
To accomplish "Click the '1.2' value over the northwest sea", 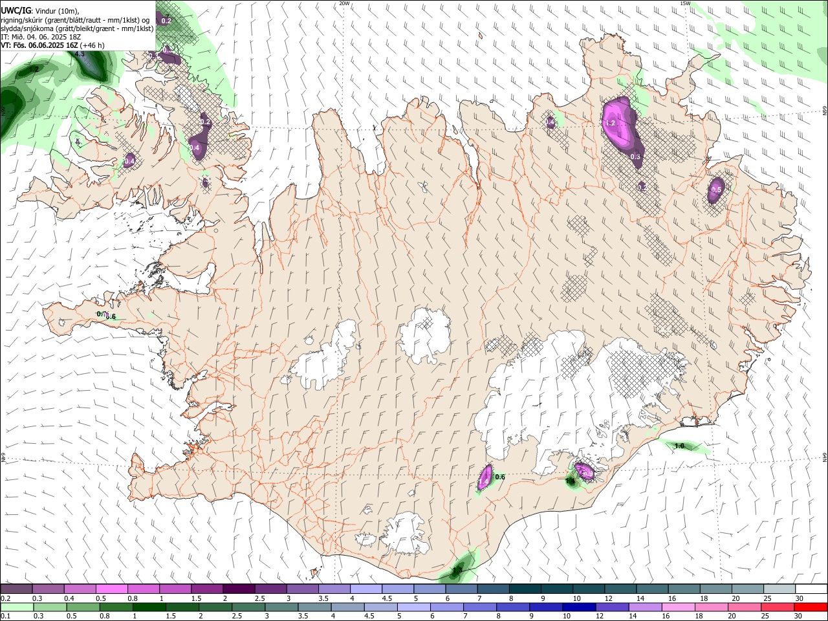I will pyautogui.click(x=34, y=69).
